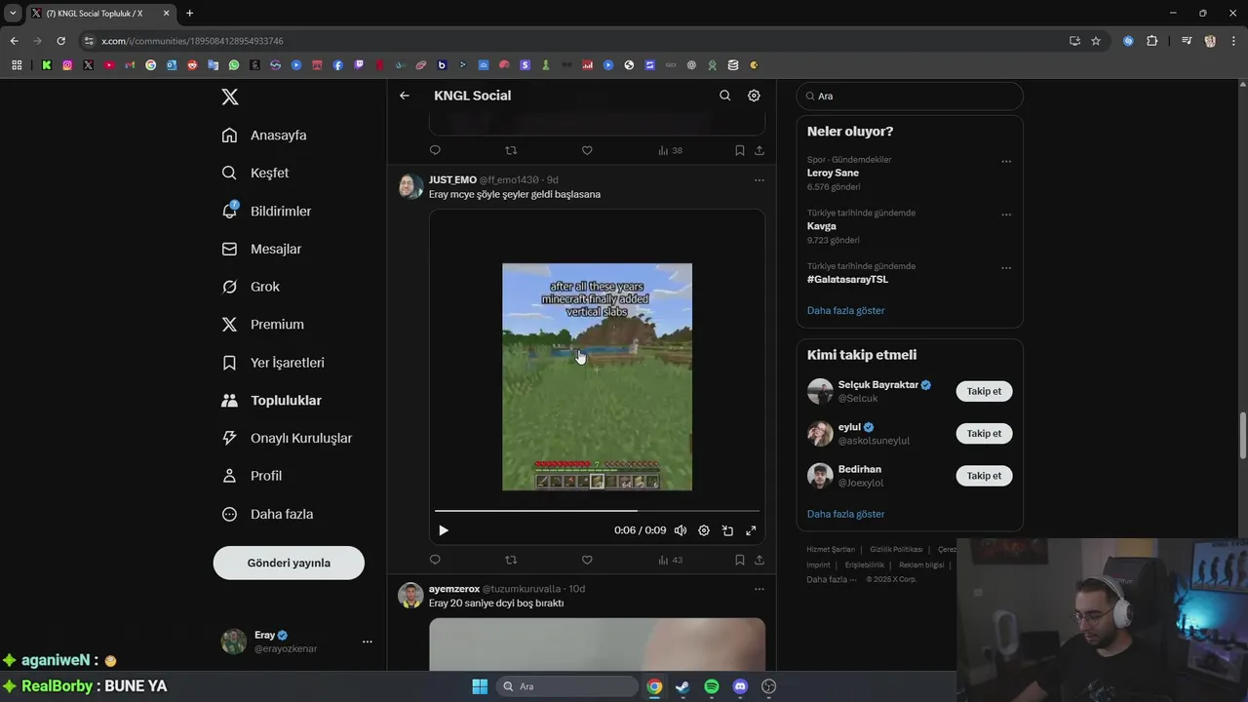Enter video fullscreen mode
This screenshot has height=702, width=1248.
751,530
